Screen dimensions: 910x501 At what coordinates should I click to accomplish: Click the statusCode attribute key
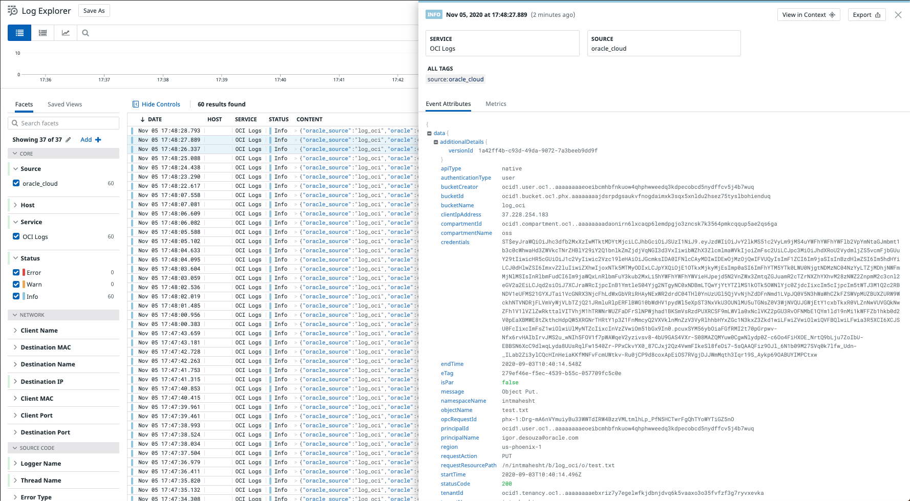pos(455,484)
